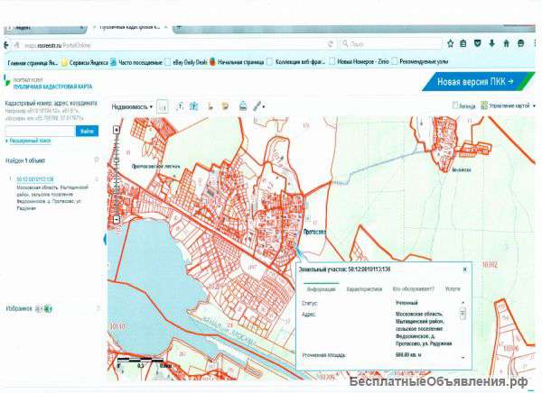This screenshot has width=542, height=393.
Task: Open the Недвижимость dropdown
Action: click(x=132, y=106)
